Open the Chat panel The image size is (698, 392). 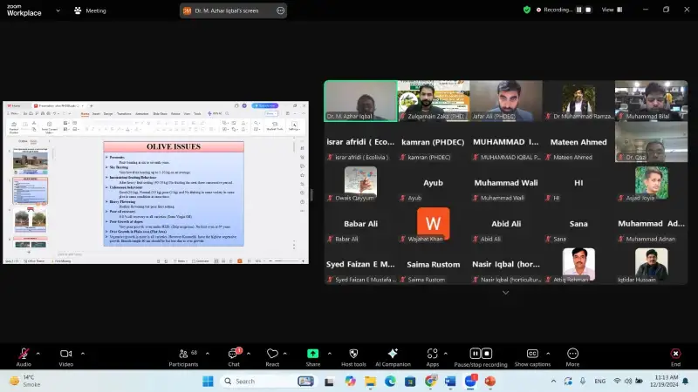click(x=233, y=353)
